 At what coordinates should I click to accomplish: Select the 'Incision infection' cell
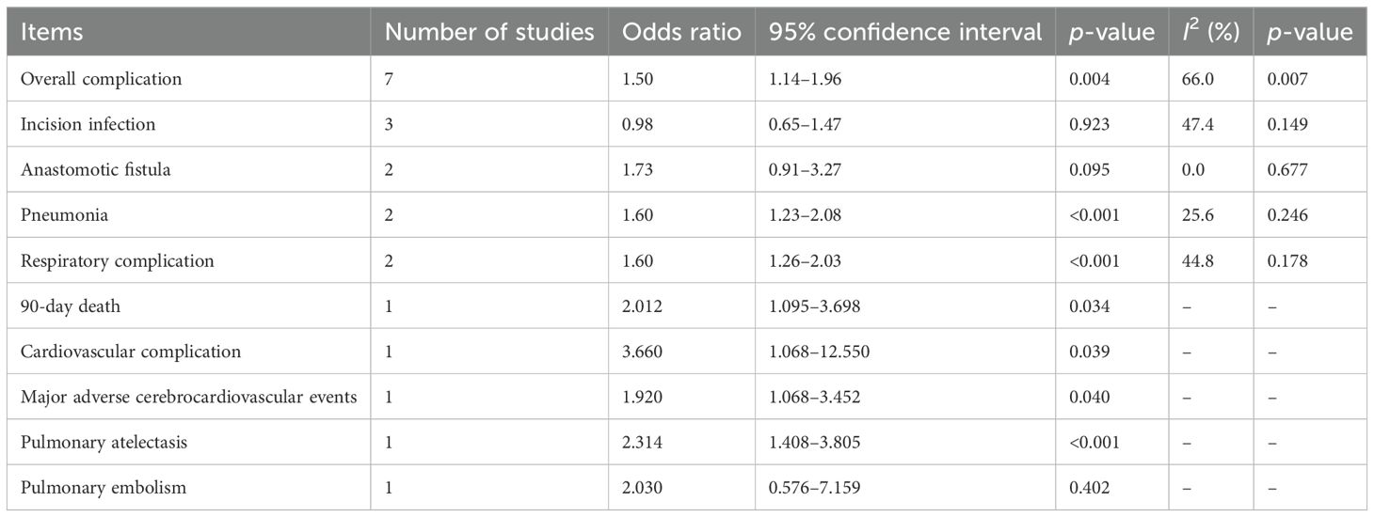[88, 124]
